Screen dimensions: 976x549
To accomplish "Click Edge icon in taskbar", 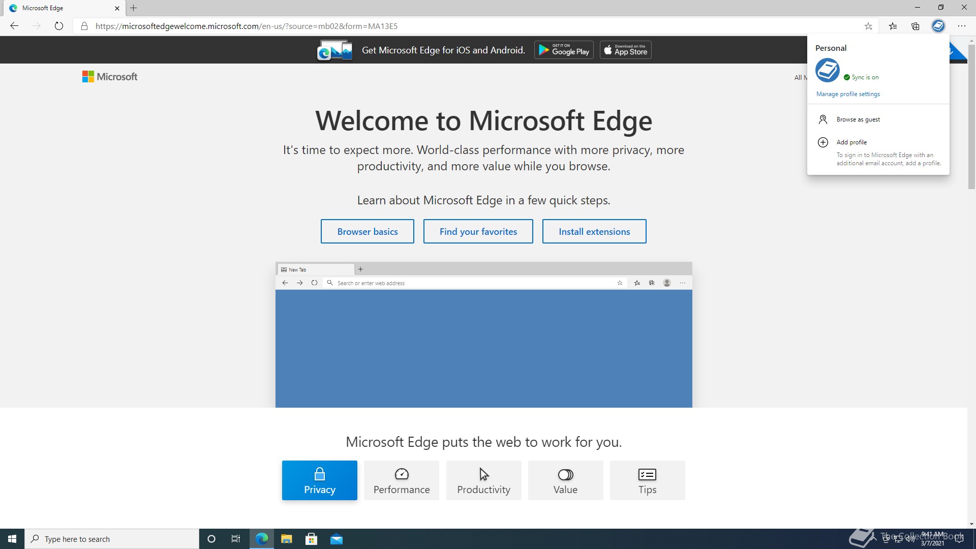I will (x=262, y=539).
